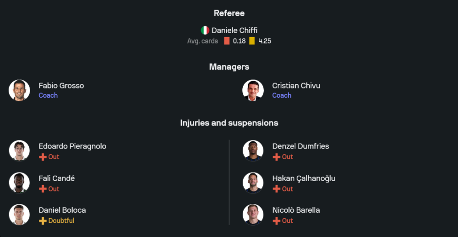Open referee Daniele Chiffi's profile

point(234,30)
